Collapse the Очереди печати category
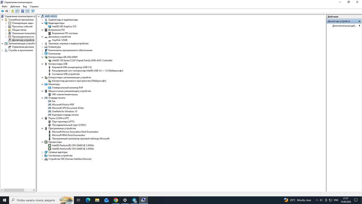 pyautogui.click(x=42, y=98)
